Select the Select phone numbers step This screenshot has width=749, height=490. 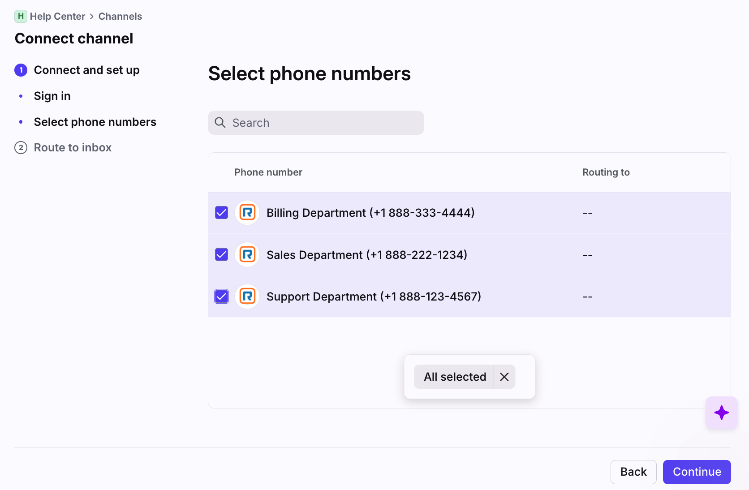click(x=95, y=122)
